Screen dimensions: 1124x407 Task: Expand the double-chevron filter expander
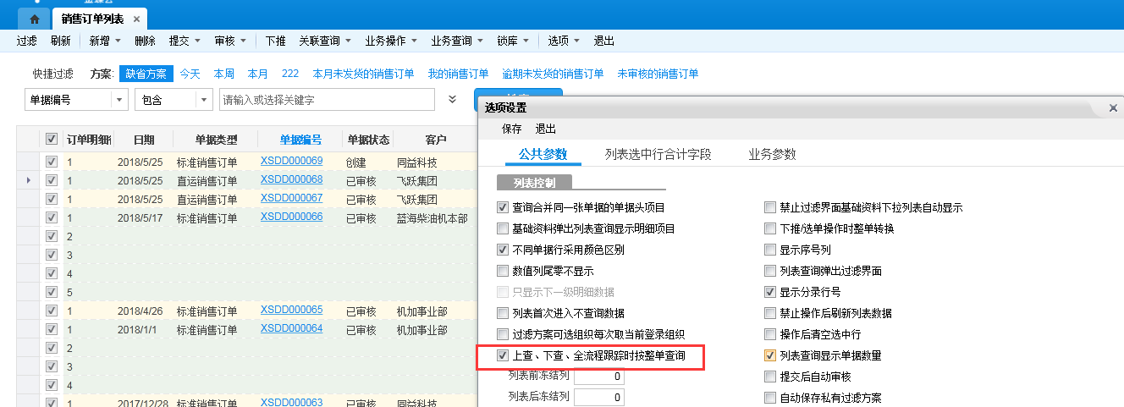pos(453,100)
